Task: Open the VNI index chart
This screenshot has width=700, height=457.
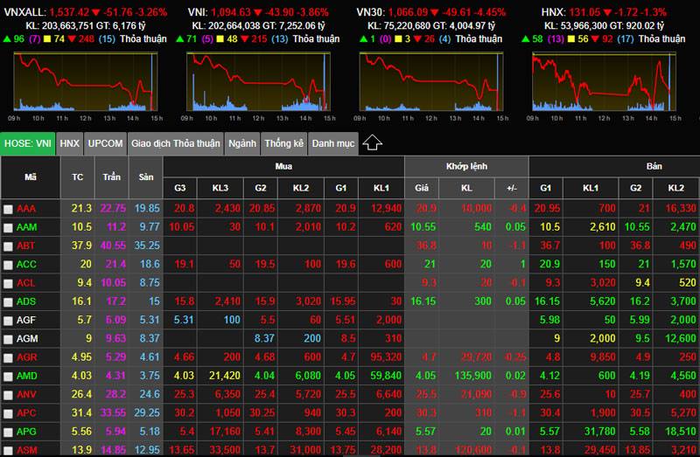Action: click(258, 82)
